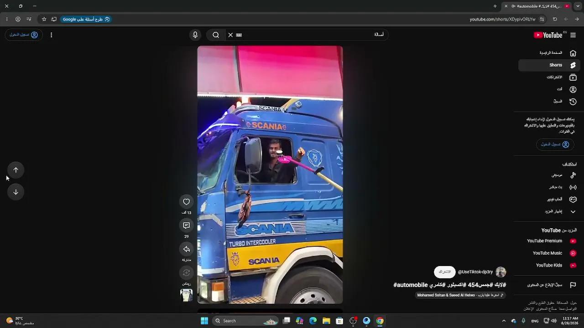Open the Chrome profile icon
584x328 pixels.
point(18,19)
